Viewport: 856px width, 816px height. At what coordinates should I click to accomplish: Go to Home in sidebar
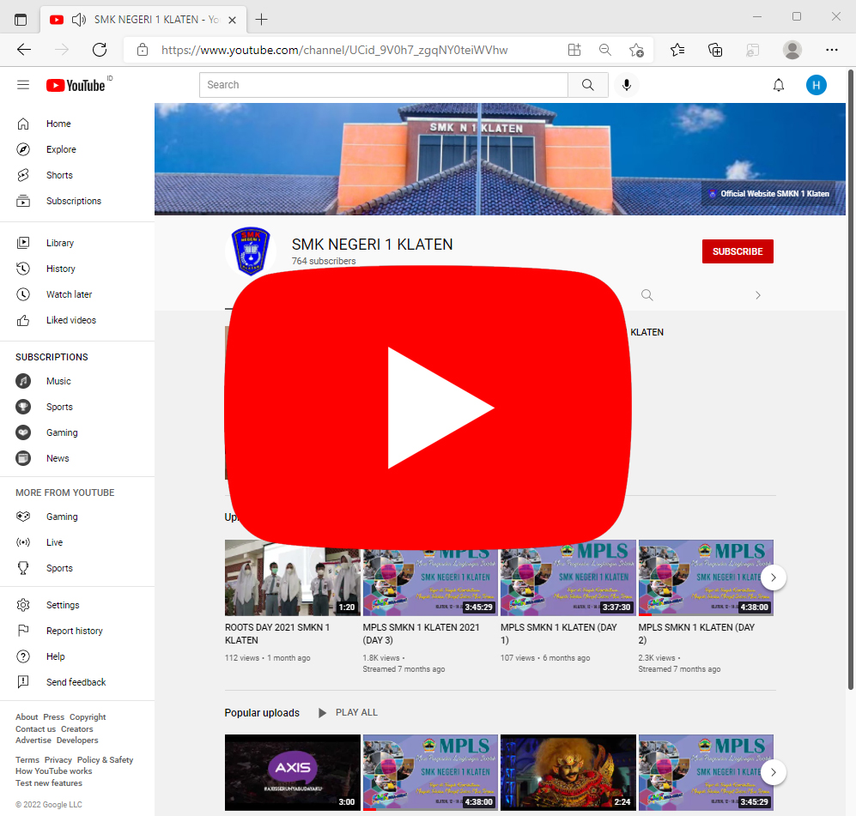click(77, 124)
